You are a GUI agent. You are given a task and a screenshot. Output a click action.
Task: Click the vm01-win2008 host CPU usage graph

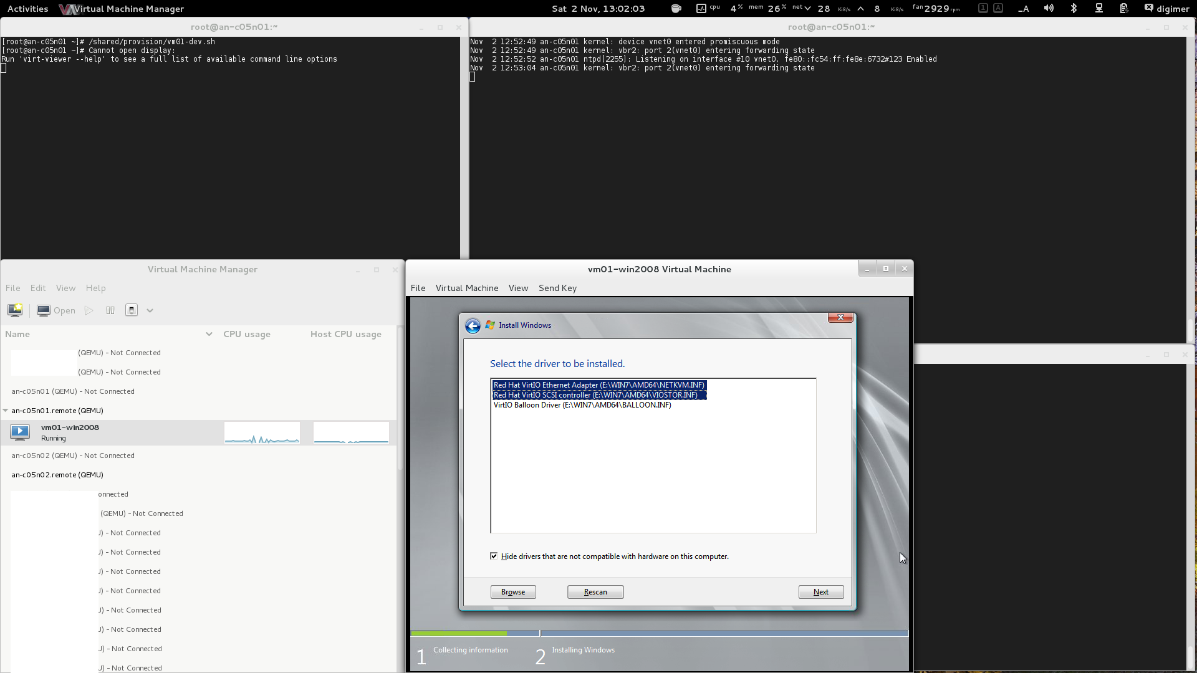[x=351, y=432]
